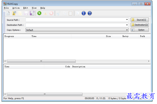The width and height of the screenshot is (157, 104).
Task: Click the red Stop icon in toolbar
Action: tap(51, 13)
